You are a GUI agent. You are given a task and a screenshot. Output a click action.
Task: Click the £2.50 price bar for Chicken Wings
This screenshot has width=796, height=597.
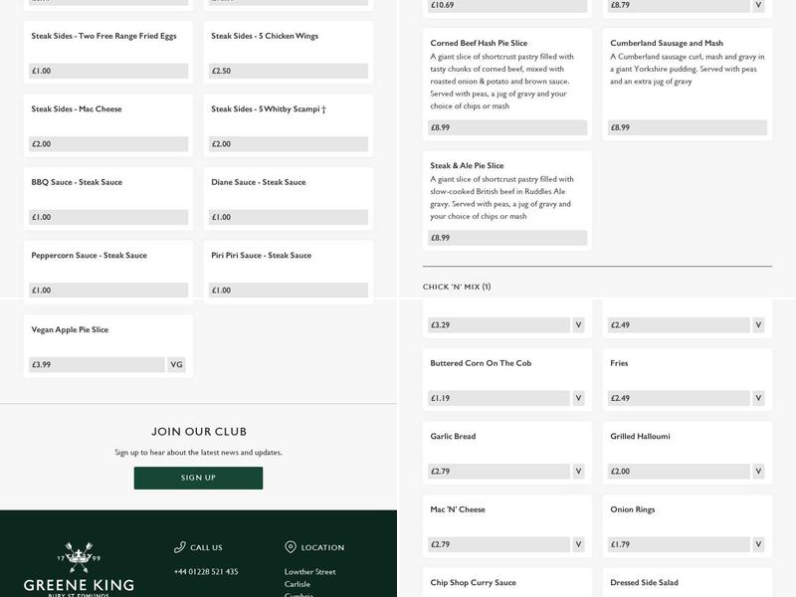pos(289,72)
